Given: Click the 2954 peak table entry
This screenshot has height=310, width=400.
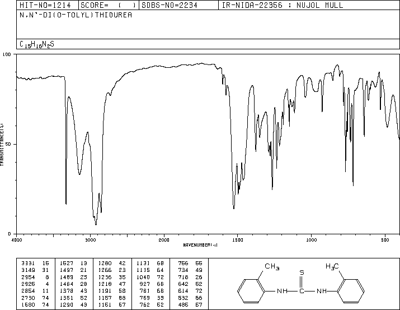Looking at the screenshot, I should (28, 277).
